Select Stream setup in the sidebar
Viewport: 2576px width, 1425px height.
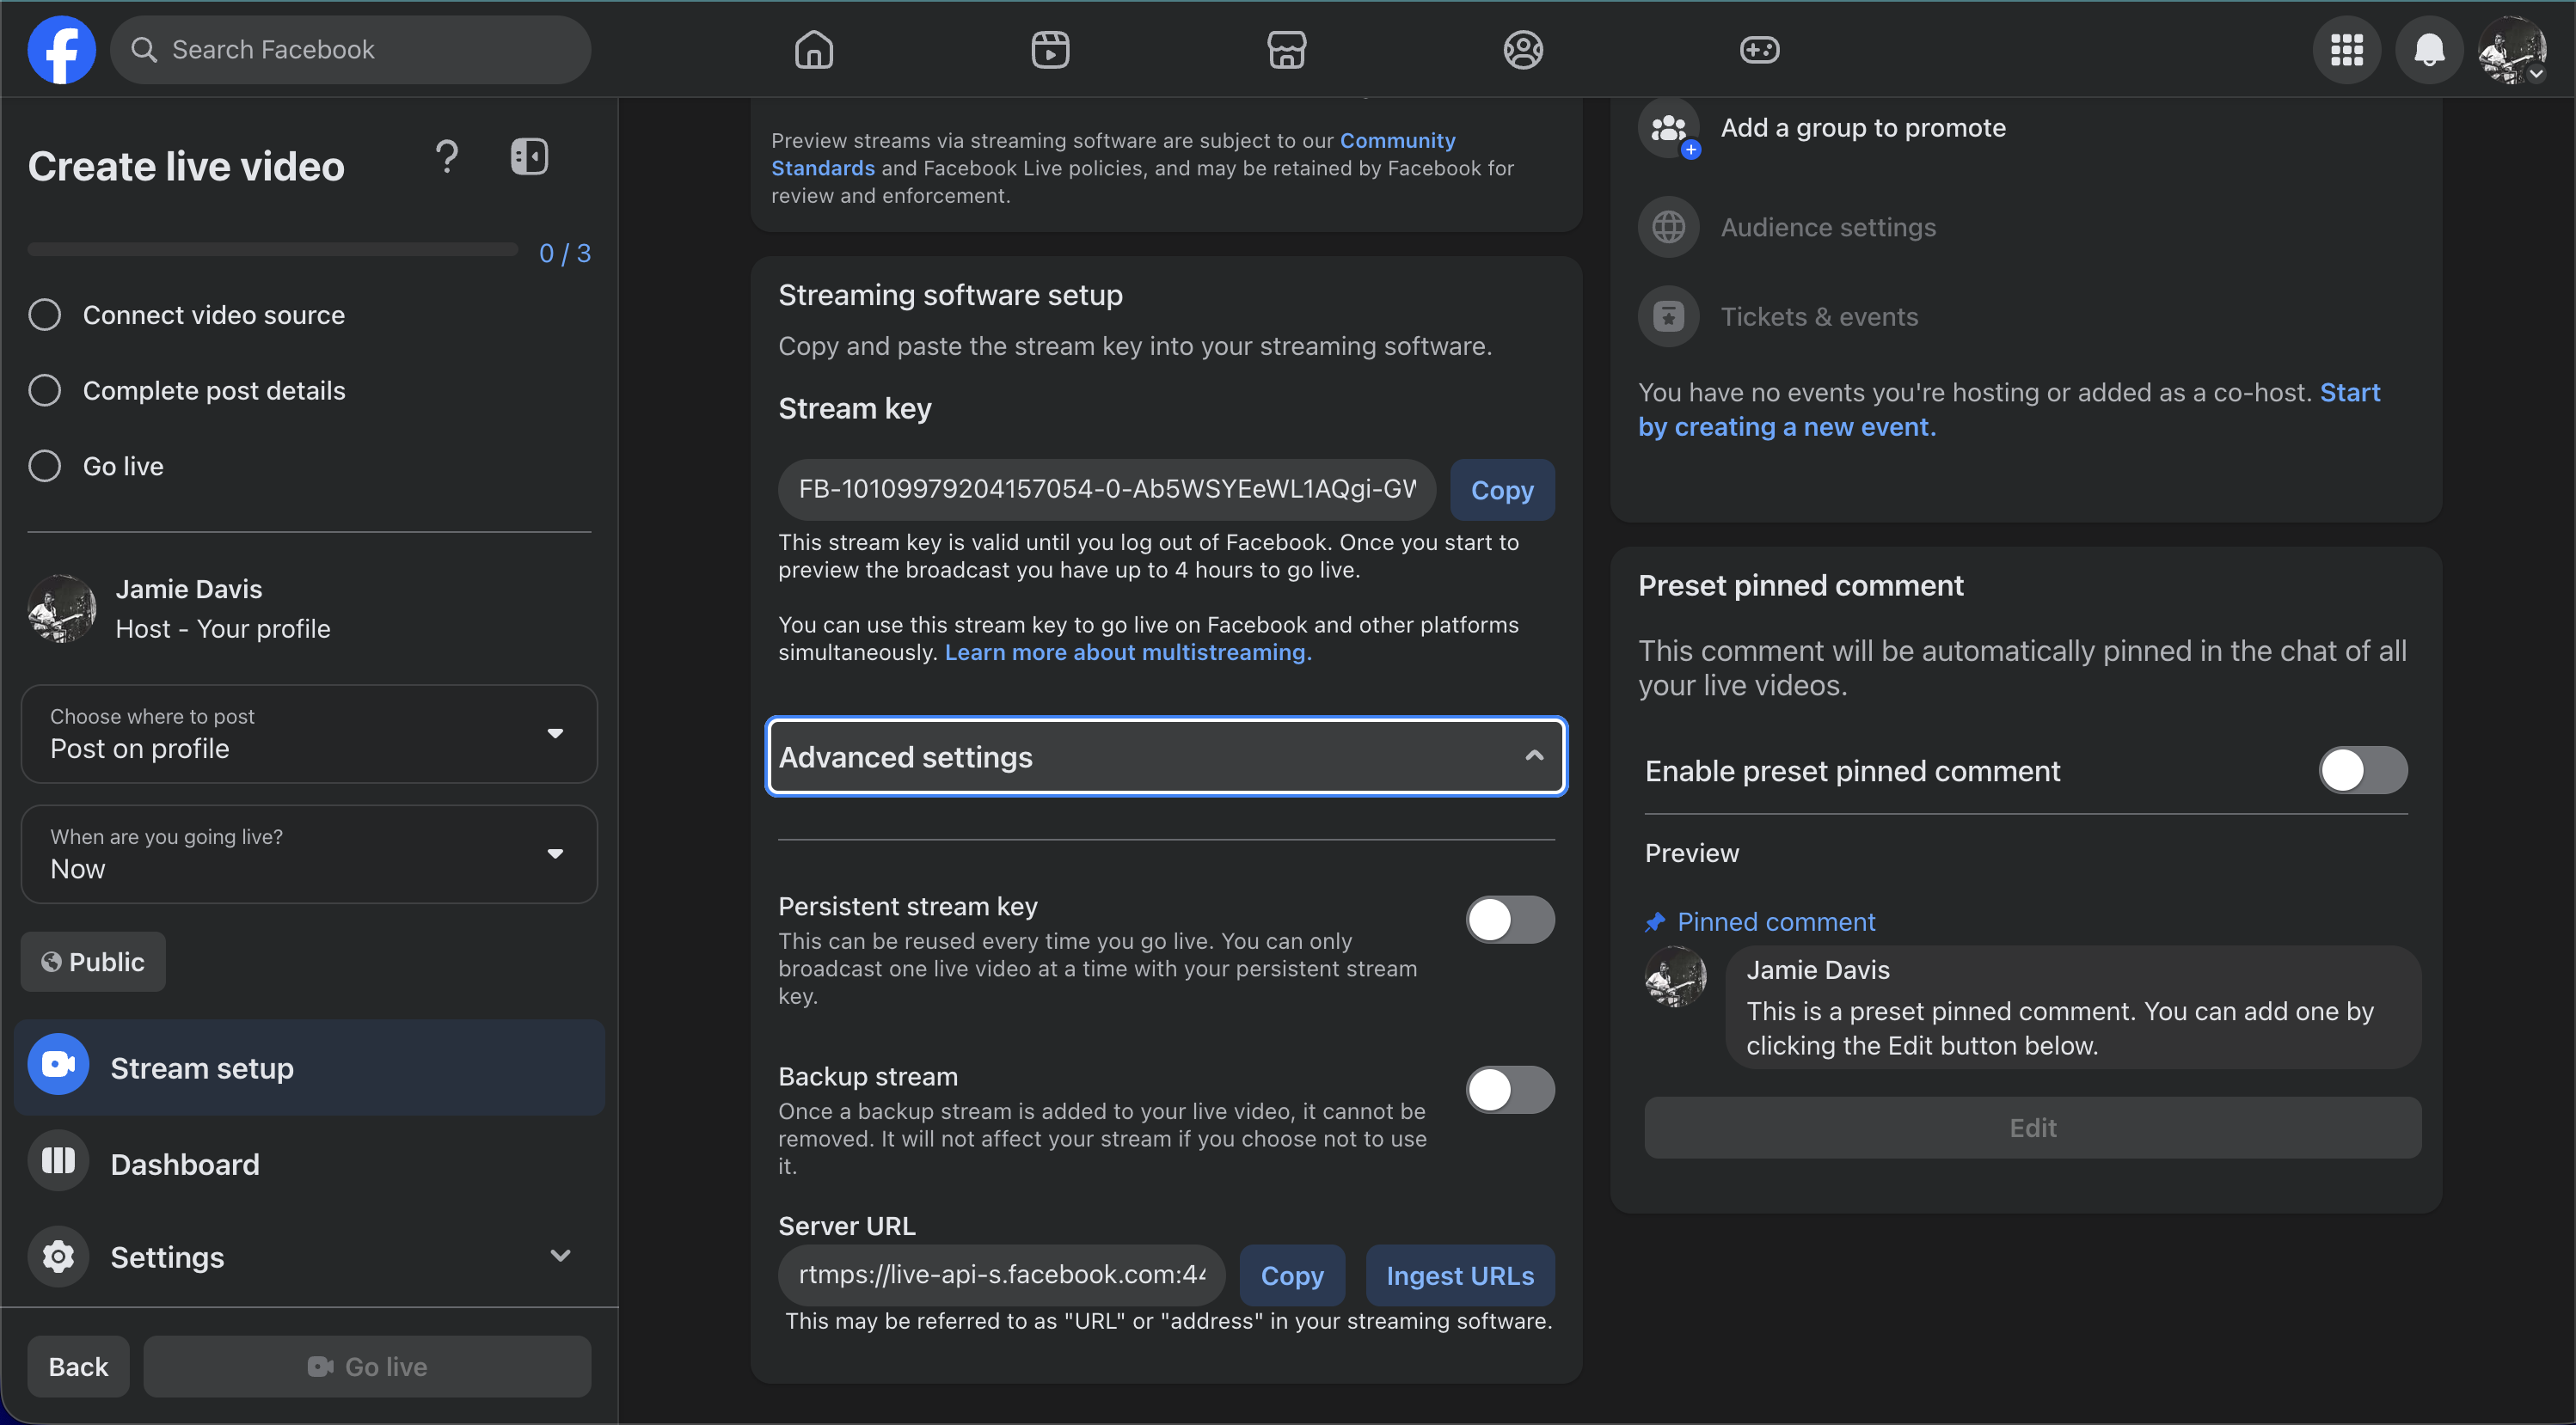(309, 1067)
